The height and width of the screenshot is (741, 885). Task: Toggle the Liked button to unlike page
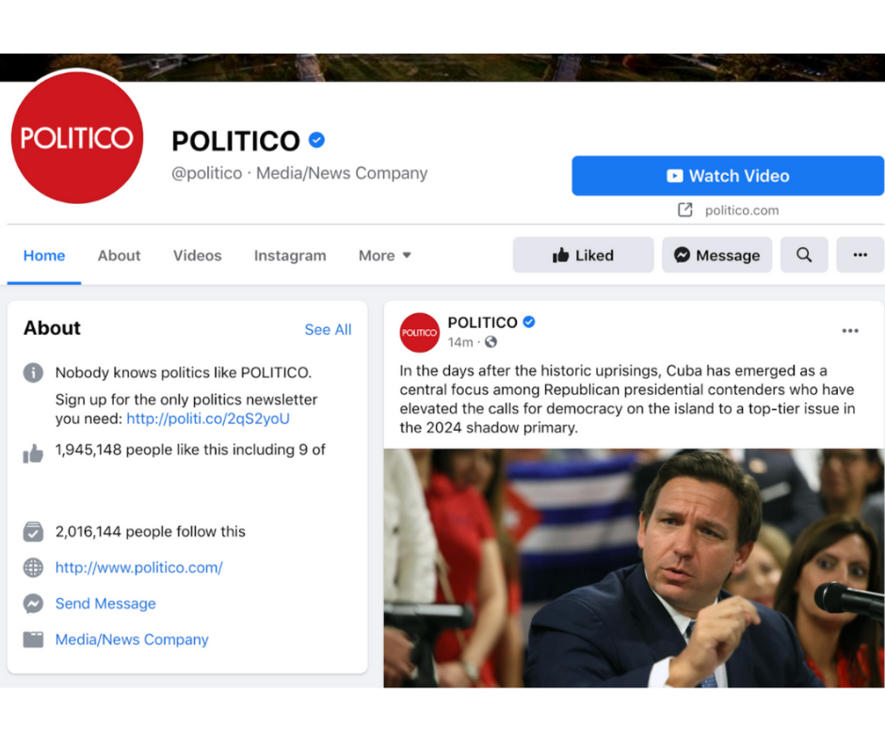click(x=583, y=255)
